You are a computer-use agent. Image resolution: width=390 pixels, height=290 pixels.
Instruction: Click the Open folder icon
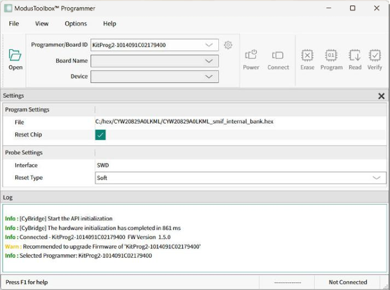point(15,55)
